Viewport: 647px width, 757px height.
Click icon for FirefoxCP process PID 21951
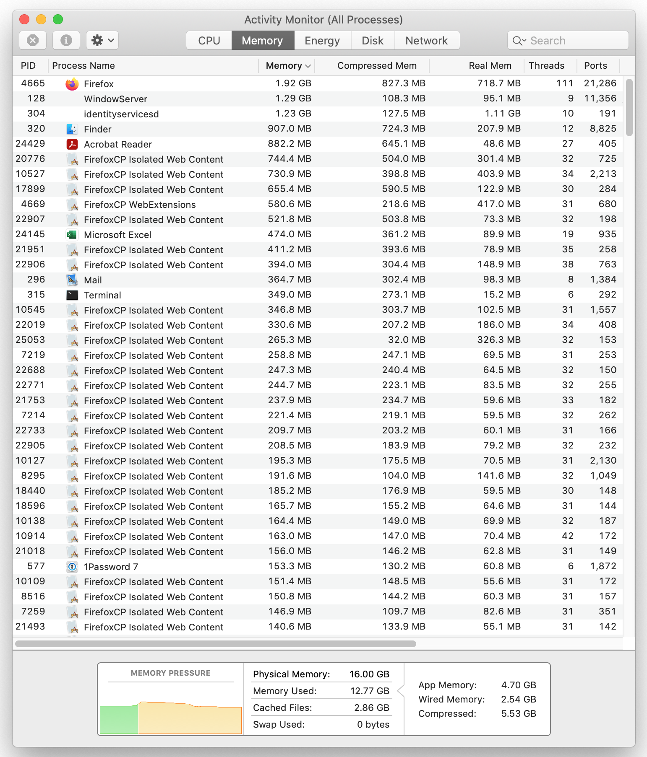72,250
